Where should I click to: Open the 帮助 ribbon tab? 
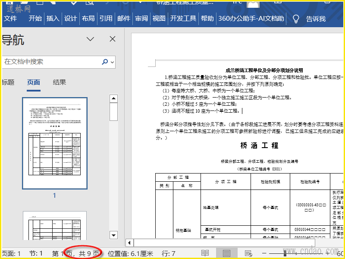pyautogui.click(x=207, y=19)
